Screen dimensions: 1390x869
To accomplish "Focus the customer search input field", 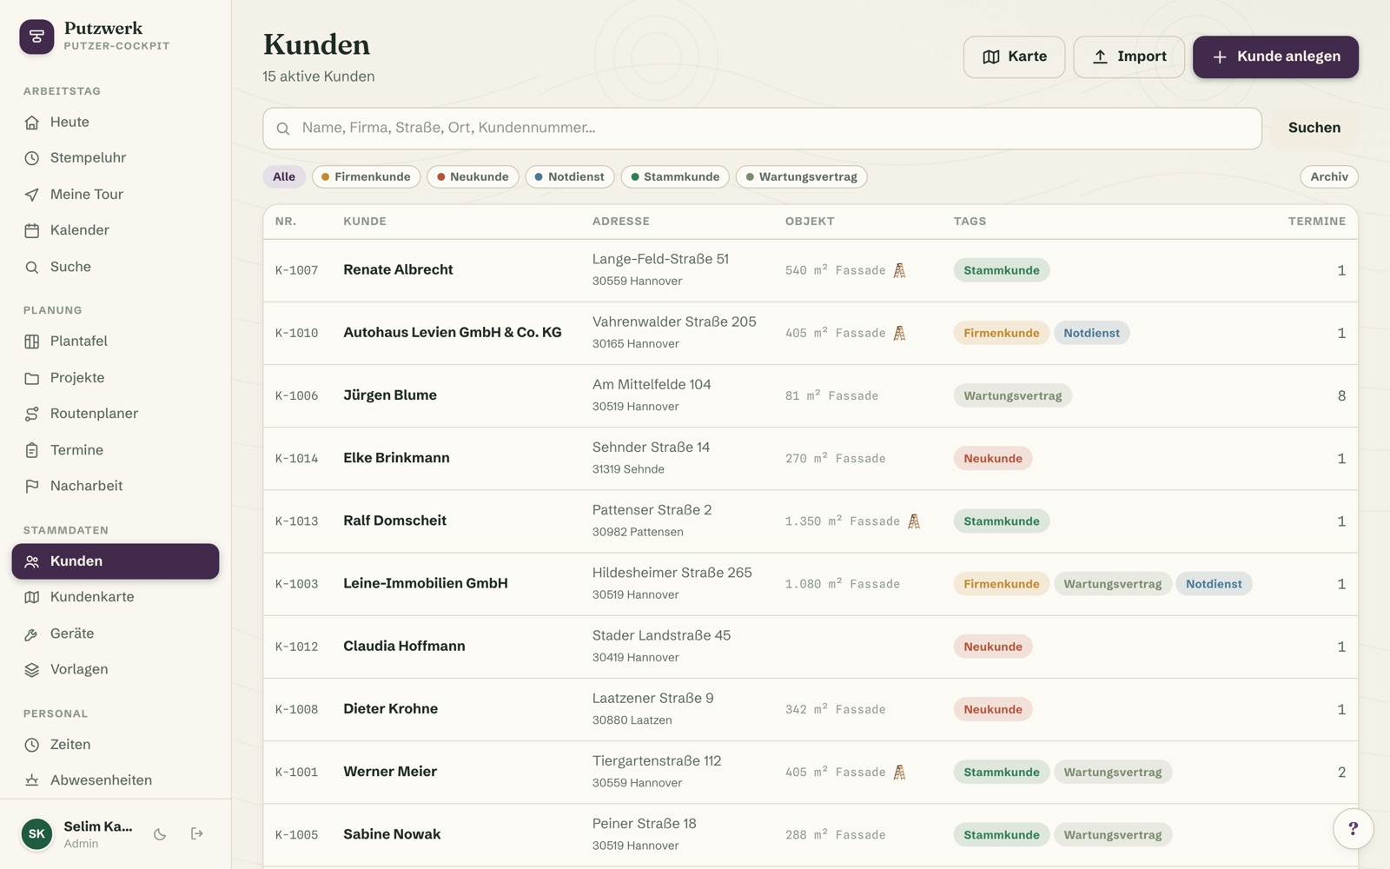I will tap(762, 129).
